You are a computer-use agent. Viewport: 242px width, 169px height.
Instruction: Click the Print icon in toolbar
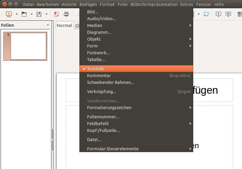pos(66,14)
